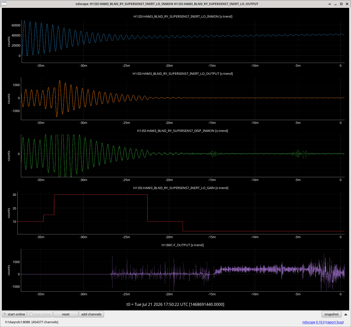Click the start online button
This screenshot has height=327, width=351.
(x=14, y=314)
